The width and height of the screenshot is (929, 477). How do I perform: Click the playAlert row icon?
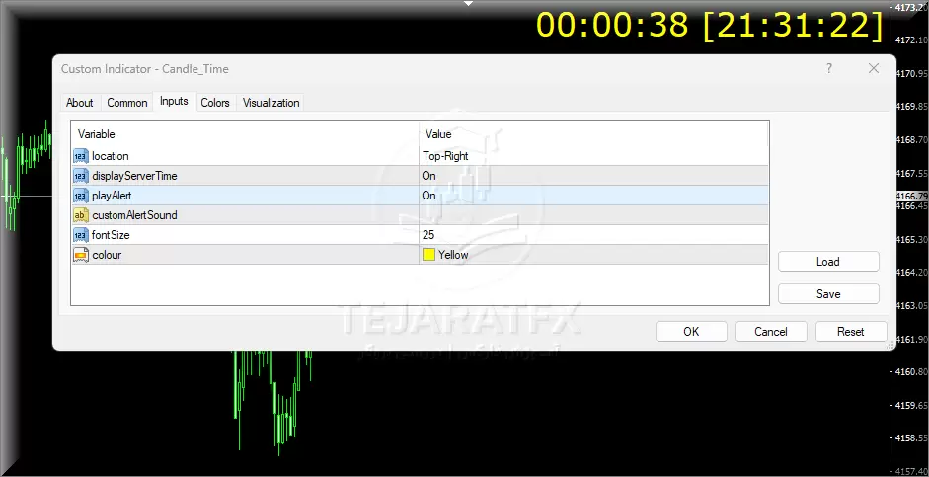pos(80,196)
